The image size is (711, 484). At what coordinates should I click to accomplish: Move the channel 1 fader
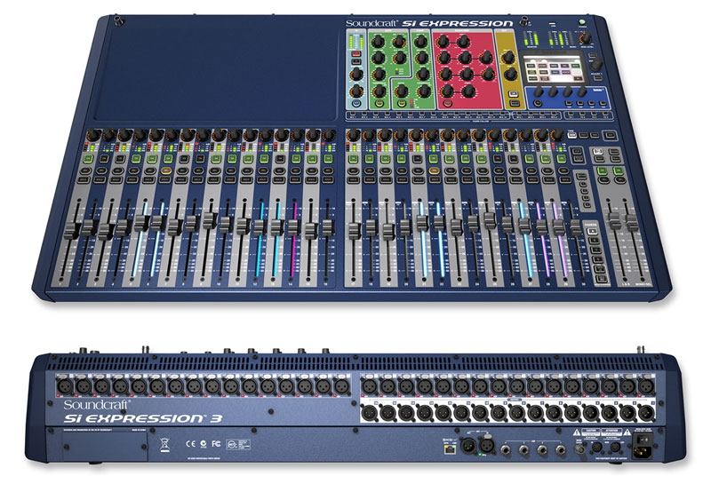pyautogui.click(x=71, y=231)
